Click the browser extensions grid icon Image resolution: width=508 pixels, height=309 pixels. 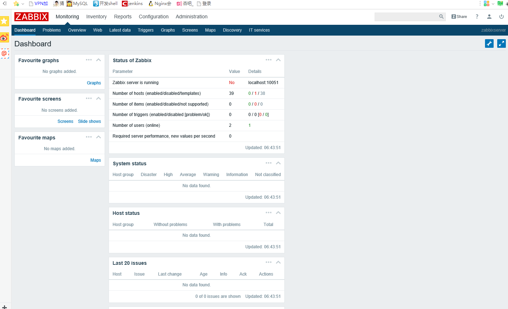pyautogui.click(x=486, y=4)
